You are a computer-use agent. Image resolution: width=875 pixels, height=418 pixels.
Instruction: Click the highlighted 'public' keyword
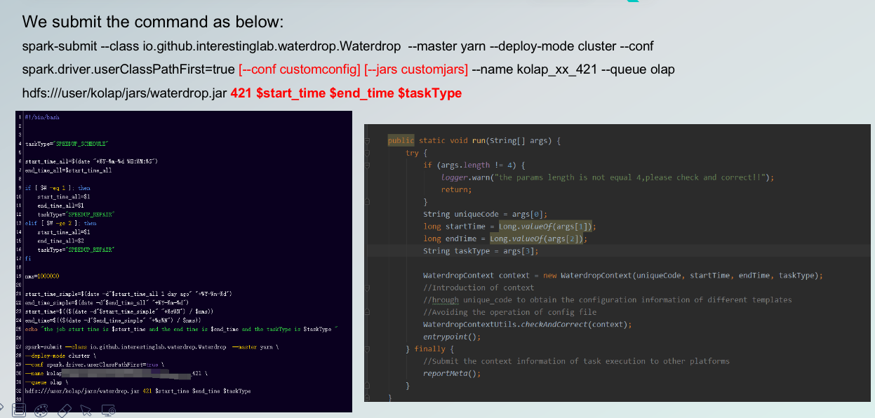tap(401, 140)
